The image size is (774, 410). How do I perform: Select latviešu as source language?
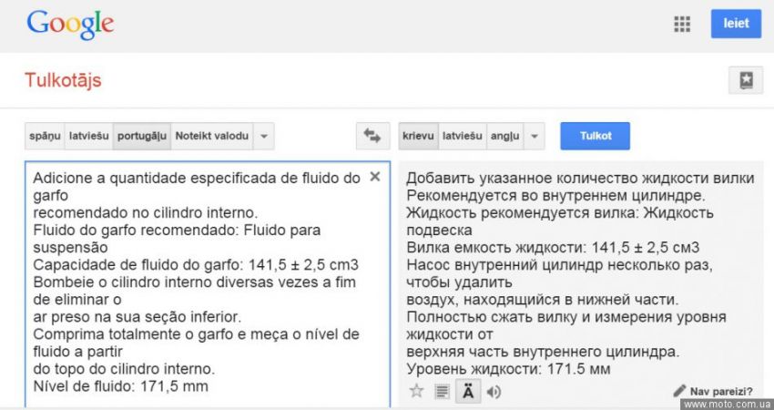pyautogui.click(x=89, y=136)
